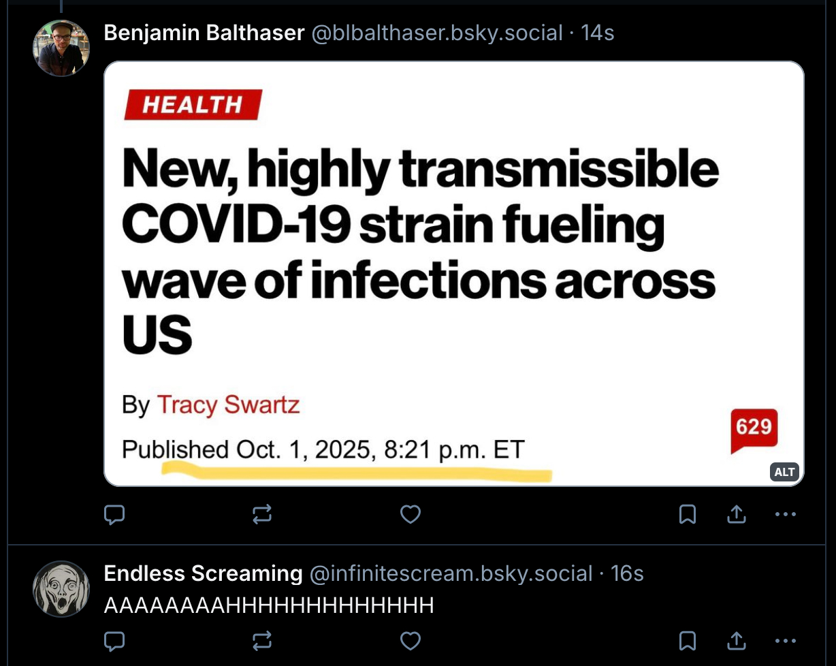The image size is (836, 666).
Task: Share Benjamin Balthaser's post
Action: point(736,515)
